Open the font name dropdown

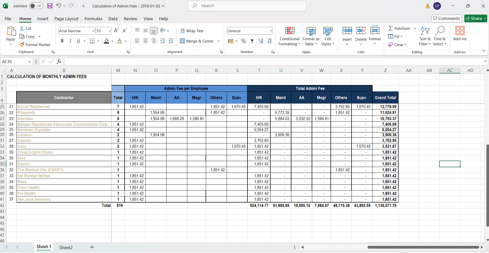pos(93,31)
